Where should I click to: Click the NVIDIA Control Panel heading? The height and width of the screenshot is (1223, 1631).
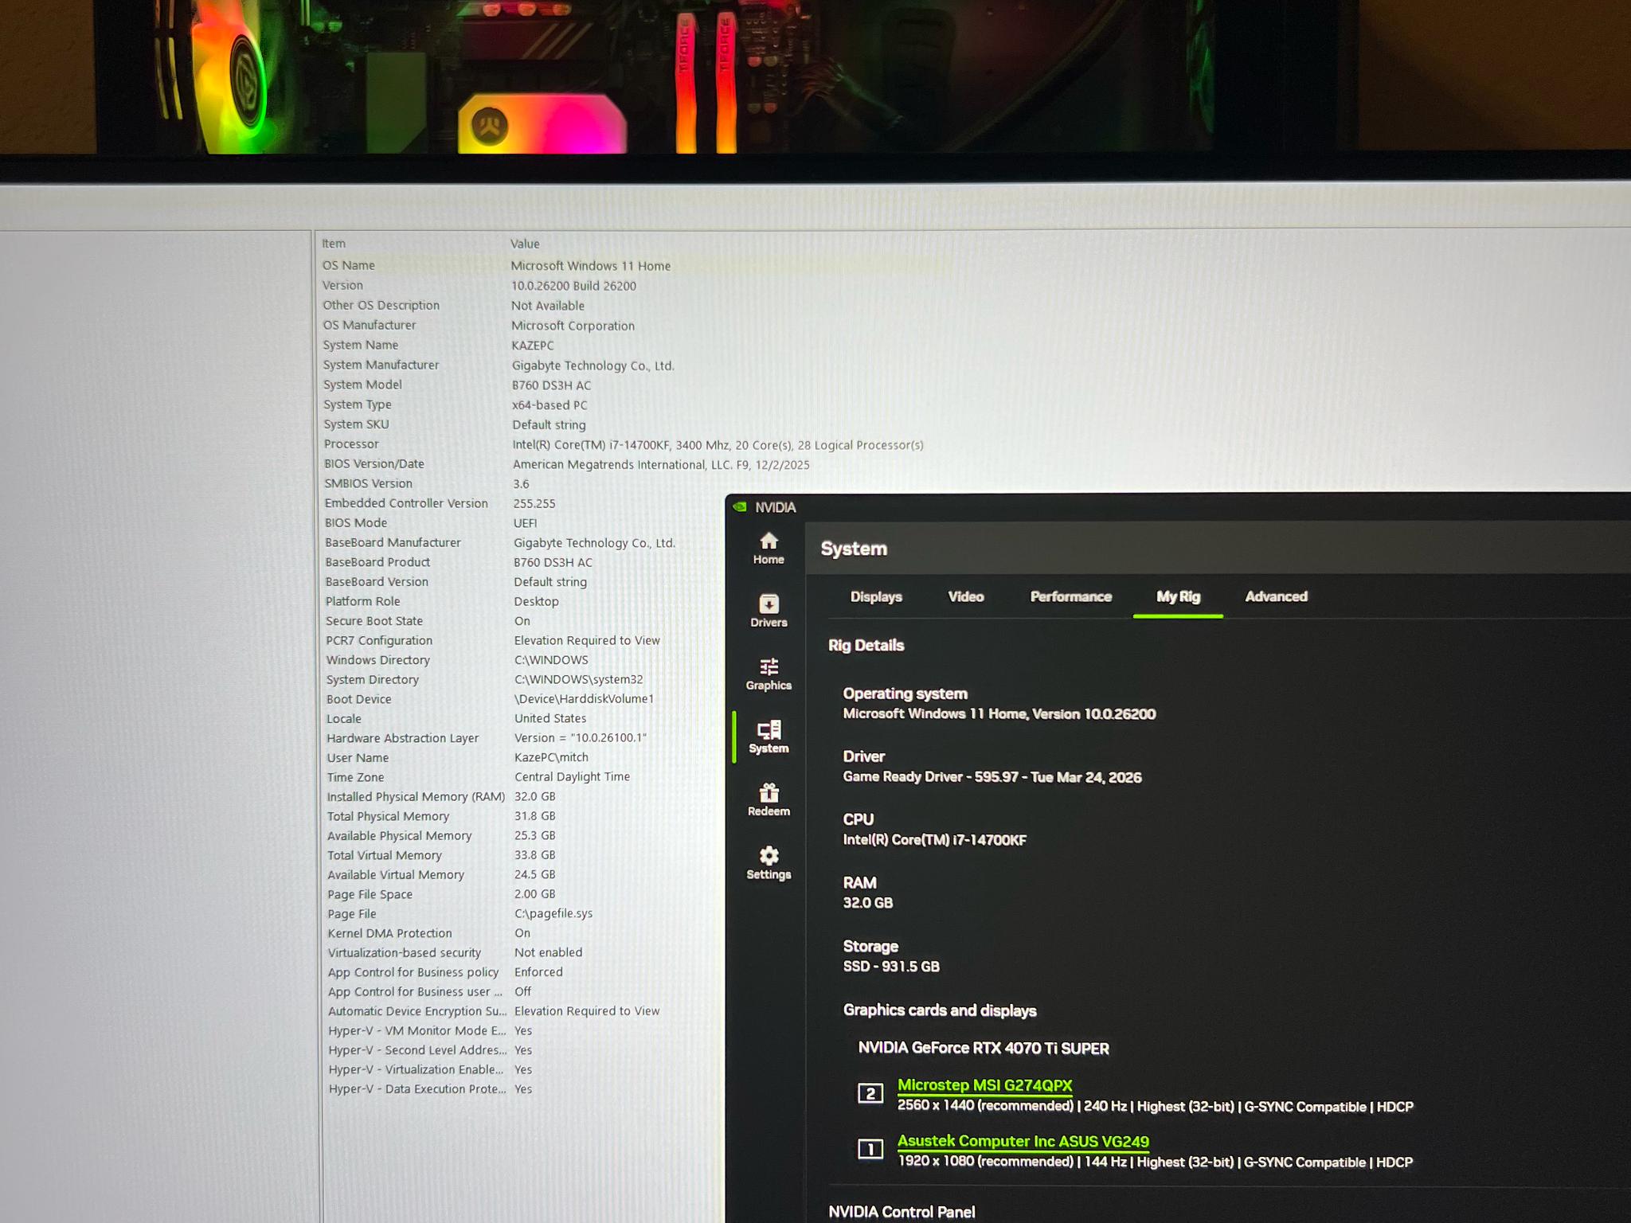[x=902, y=1211]
